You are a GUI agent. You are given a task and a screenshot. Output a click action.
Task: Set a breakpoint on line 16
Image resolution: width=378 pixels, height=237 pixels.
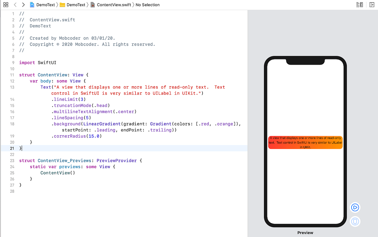coord(12,112)
